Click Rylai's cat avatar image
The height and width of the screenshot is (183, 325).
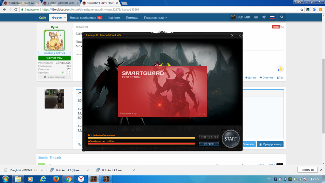coord(54,40)
